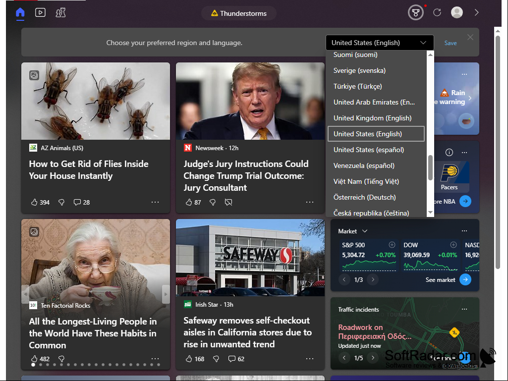
Task: Select United States (English) list option
Action: (x=376, y=134)
